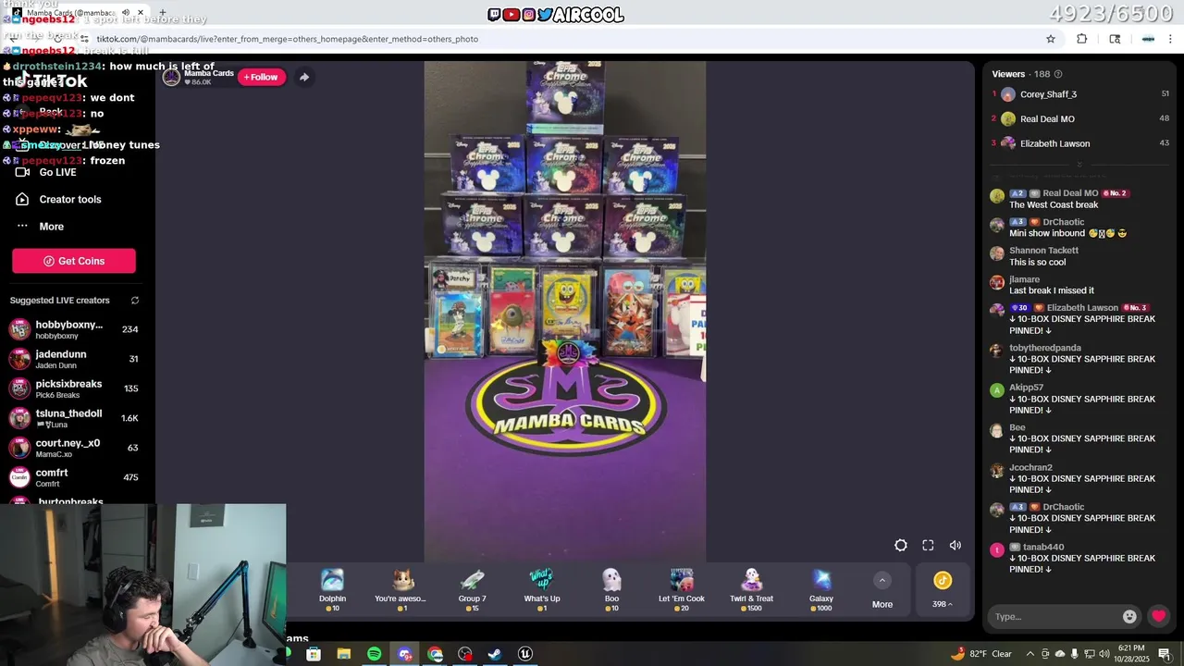Send the Dolphin gift
The height and width of the screenshot is (666, 1184).
[x=332, y=589]
